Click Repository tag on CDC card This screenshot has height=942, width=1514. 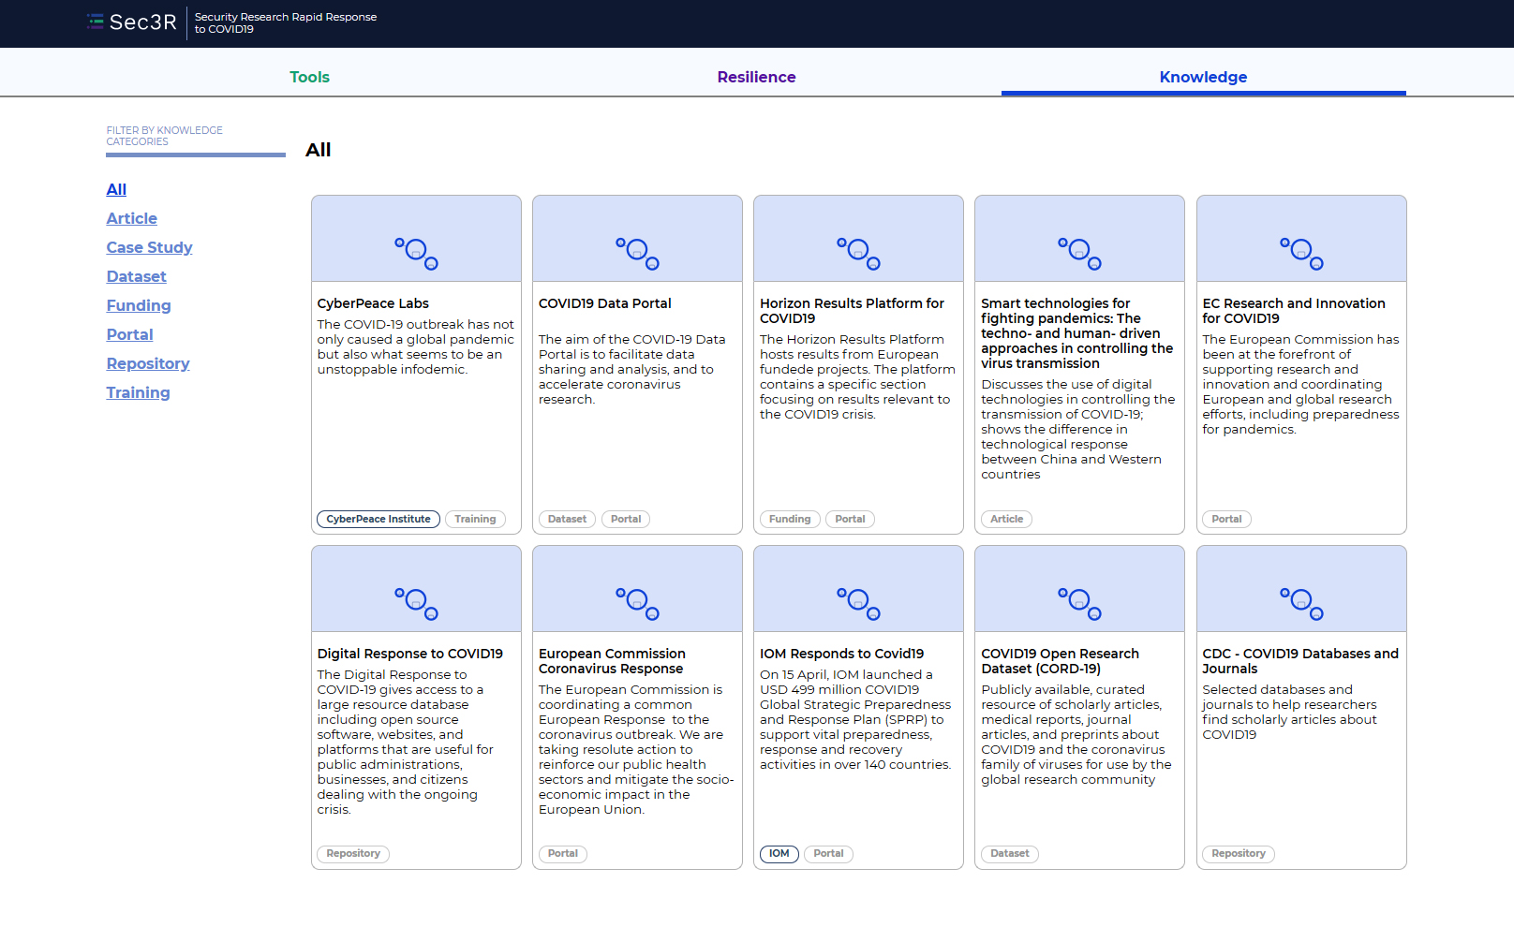point(1238,853)
